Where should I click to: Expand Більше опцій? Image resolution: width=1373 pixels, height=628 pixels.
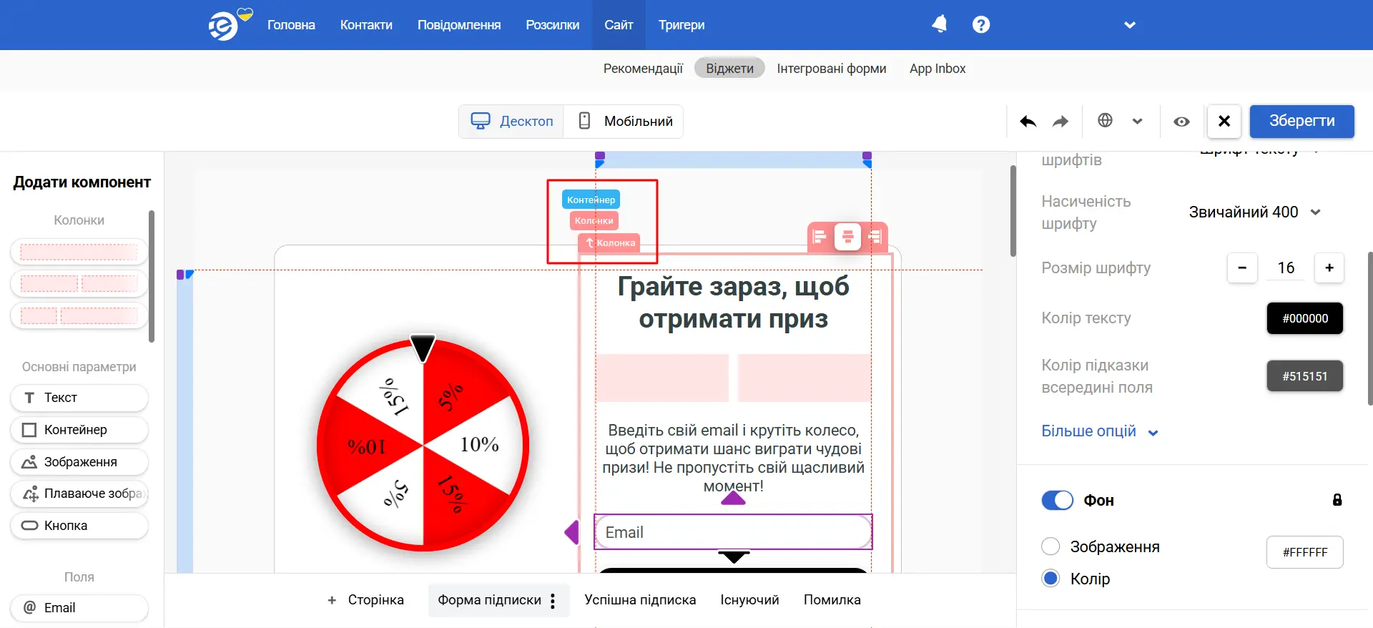point(1100,431)
